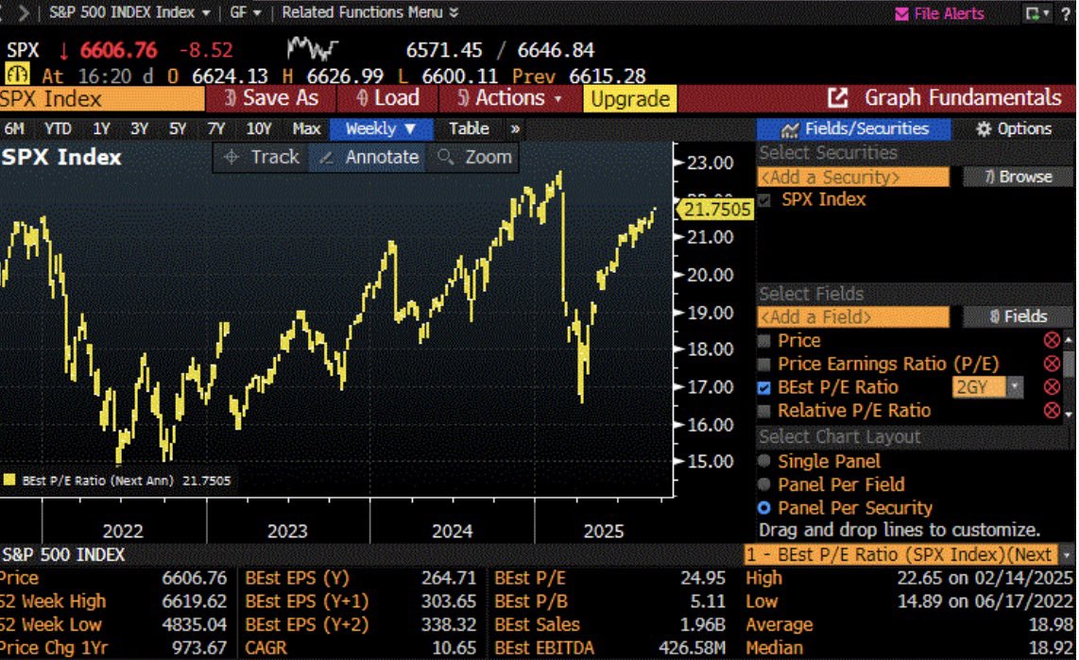Click the File Alerts envelope icon

[901, 14]
